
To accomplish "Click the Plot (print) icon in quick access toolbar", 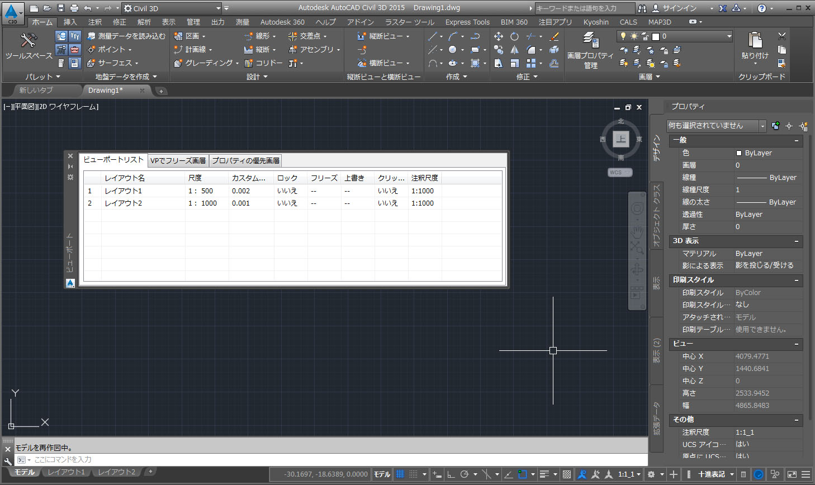I will pos(74,8).
